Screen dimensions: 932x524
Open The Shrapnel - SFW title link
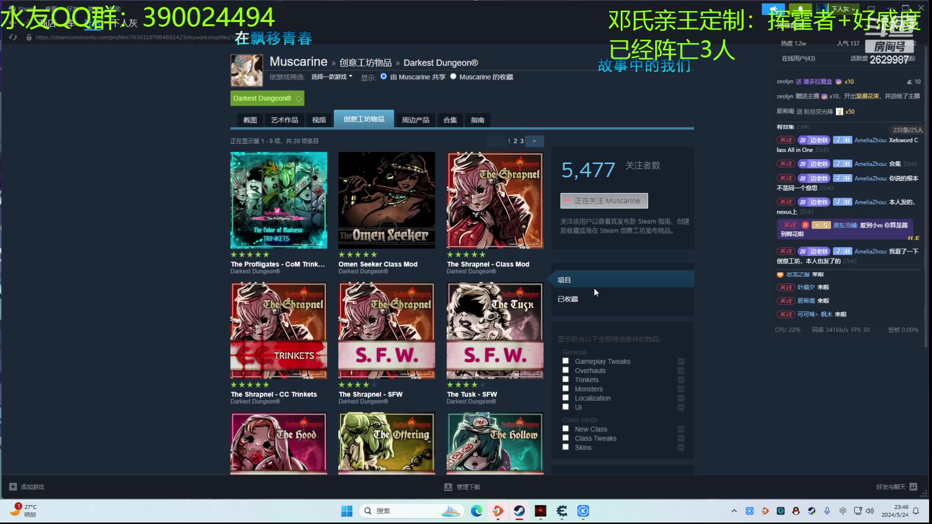(x=370, y=394)
